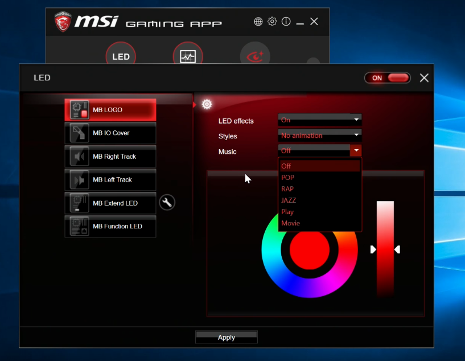
Task: Close the MSI Gaming App main window
Action: pyautogui.click(x=314, y=22)
